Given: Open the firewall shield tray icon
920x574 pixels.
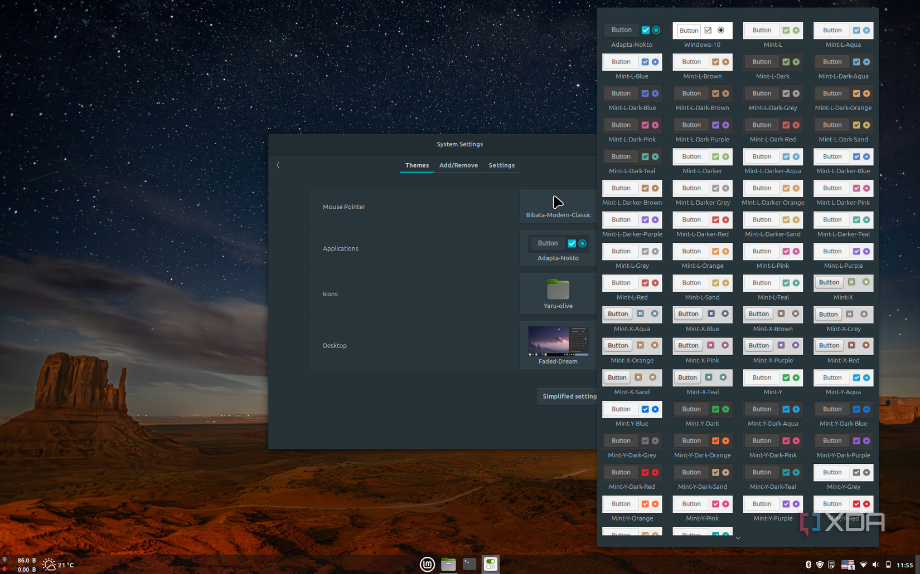Looking at the screenshot, I should (819, 564).
